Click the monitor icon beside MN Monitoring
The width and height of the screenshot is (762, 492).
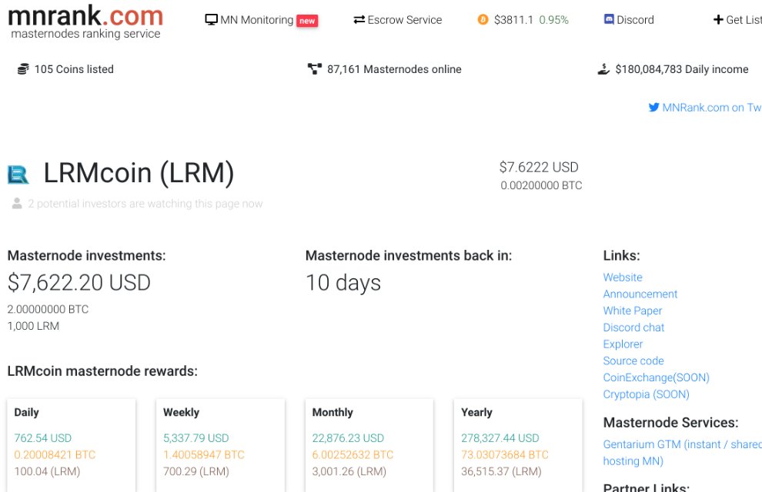tap(212, 20)
